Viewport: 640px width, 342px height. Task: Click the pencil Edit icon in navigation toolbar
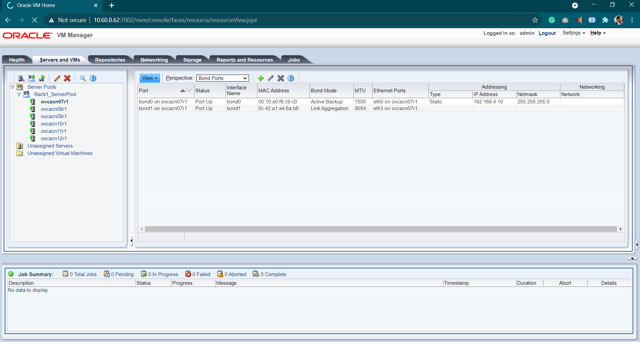[x=57, y=78]
